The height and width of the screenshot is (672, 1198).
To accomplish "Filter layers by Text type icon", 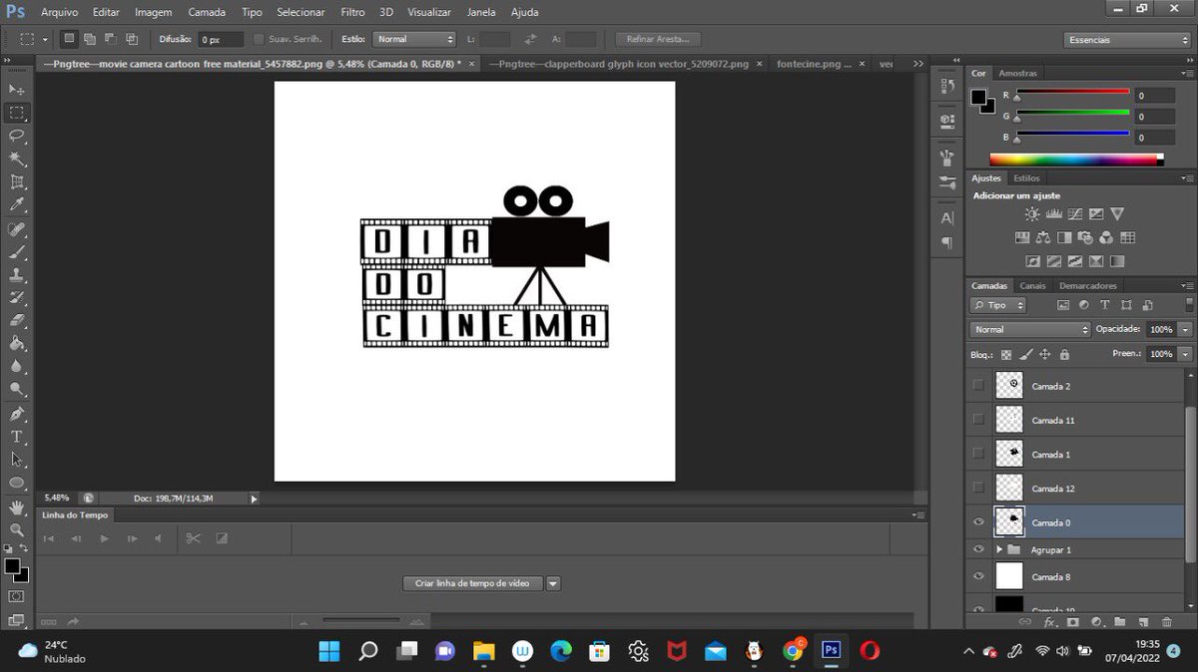I will pos(1104,305).
